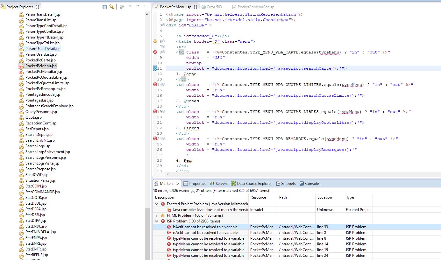Viewport: 441px width, 260px height.
Task: Select ParamTransDetail.jsp in Project Explorer
Action: point(43,14)
